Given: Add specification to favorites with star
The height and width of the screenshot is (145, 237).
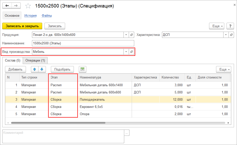Looking at the screenshot, I should 28,6.
